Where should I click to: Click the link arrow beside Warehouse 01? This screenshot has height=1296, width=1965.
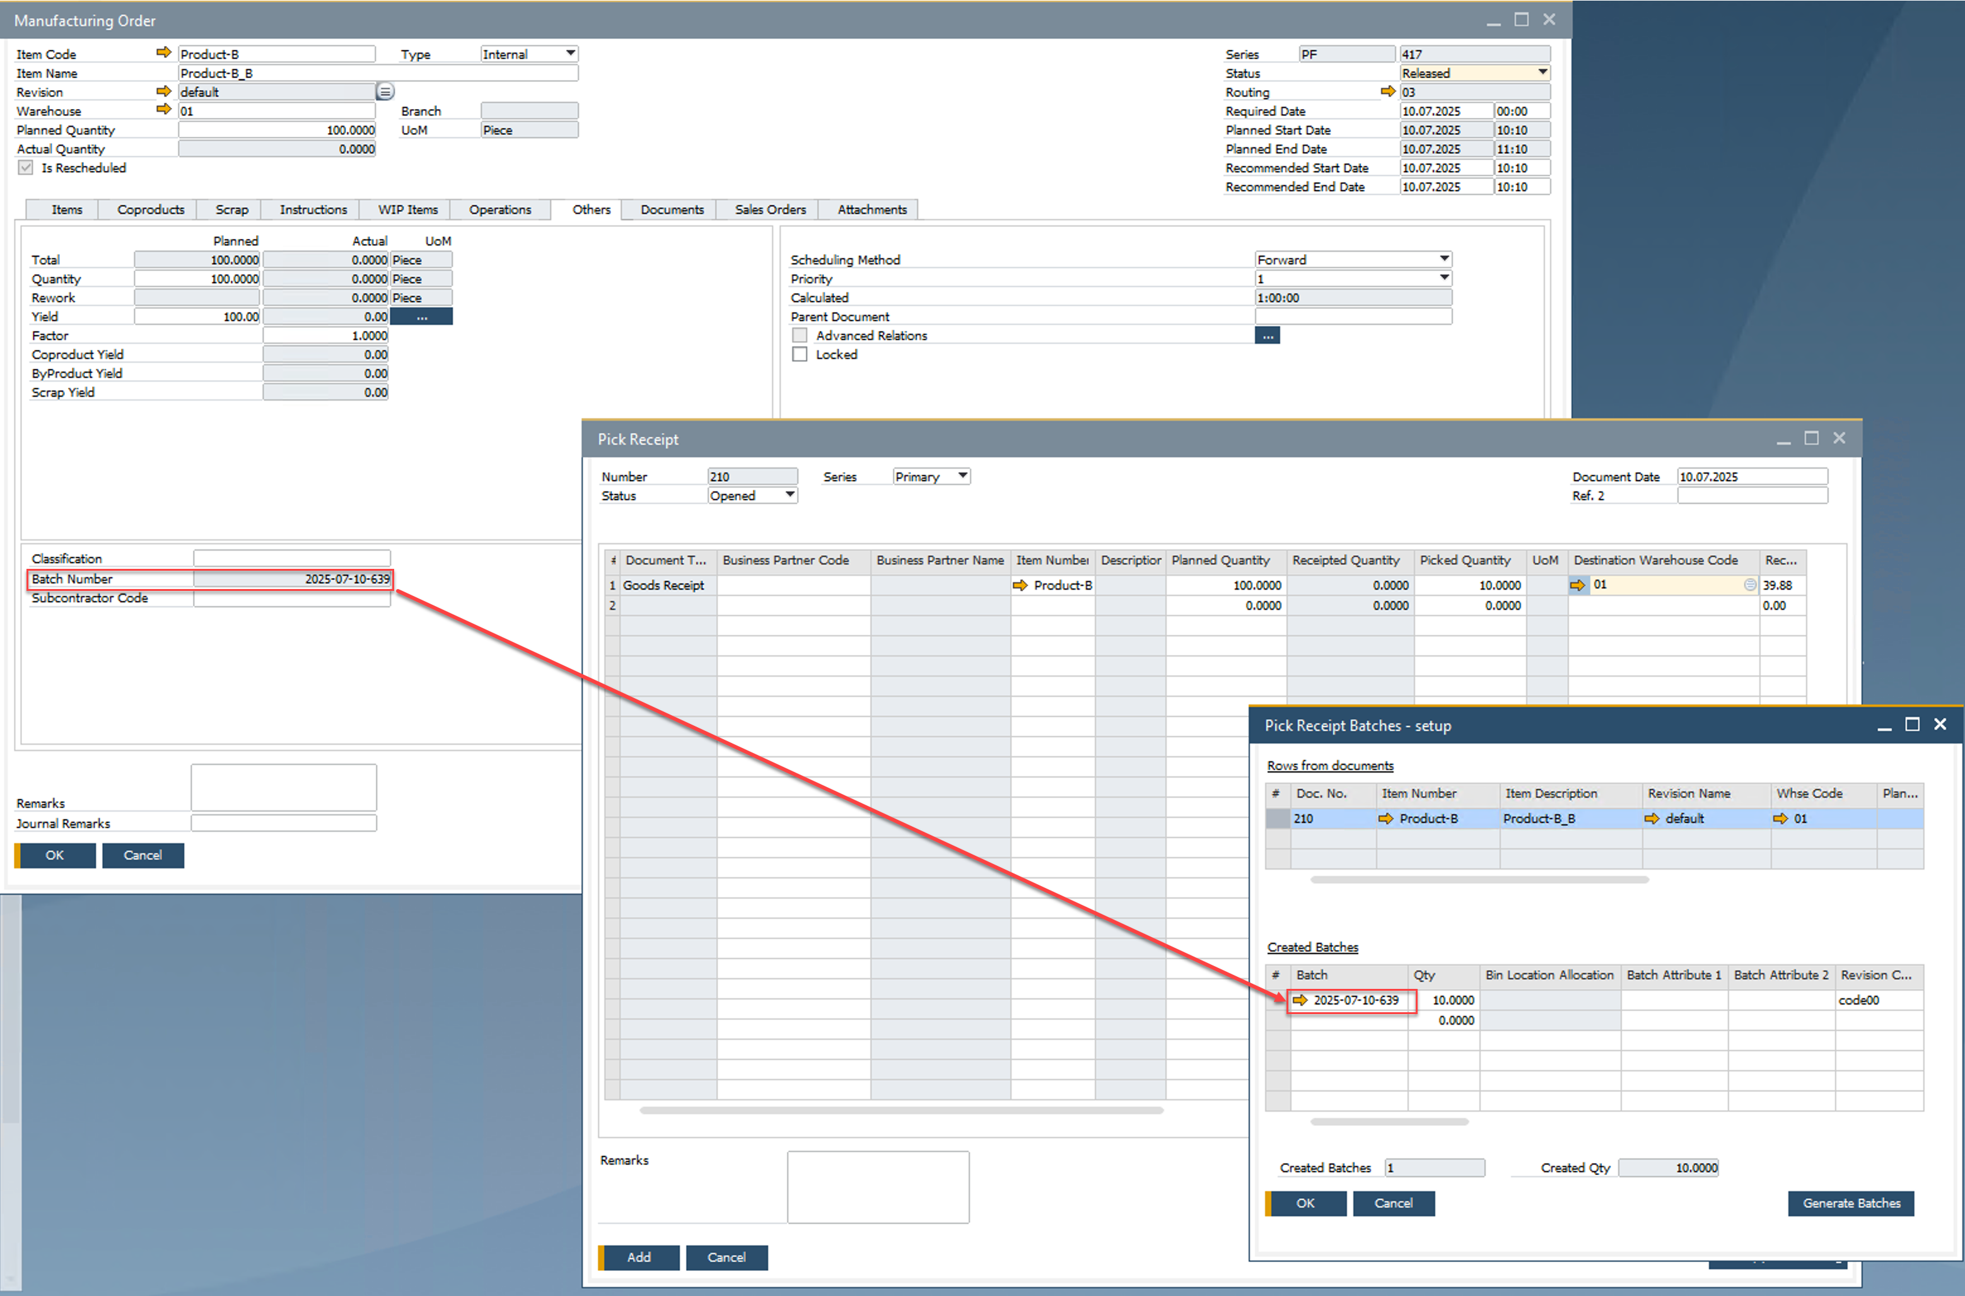(x=163, y=108)
